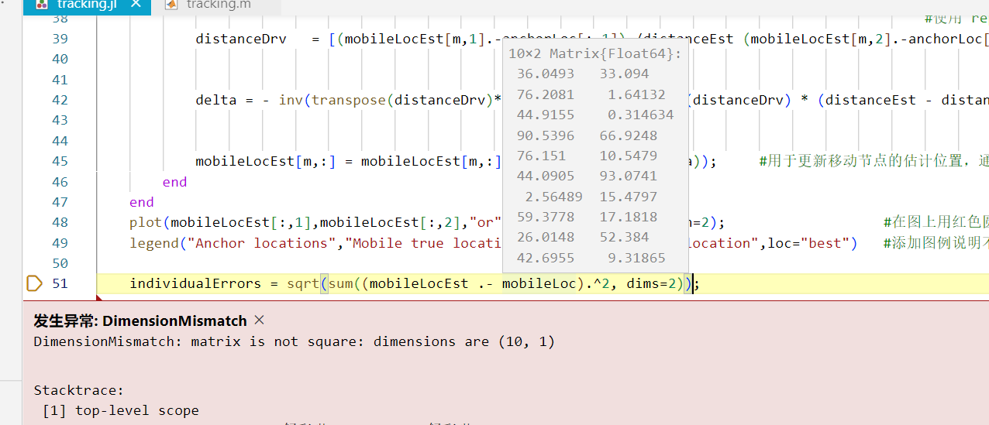Select the '[1] top-level scope' stack frame
The image size is (989, 425).
[x=121, y=410]
